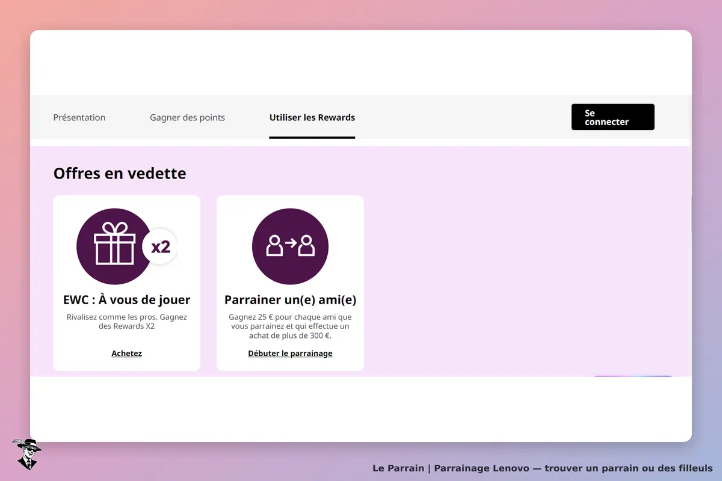Select the Utiliser les Rewards tab

coord(312,117)
